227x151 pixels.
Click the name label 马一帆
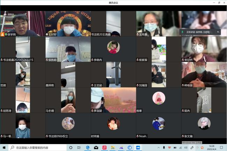7,136
